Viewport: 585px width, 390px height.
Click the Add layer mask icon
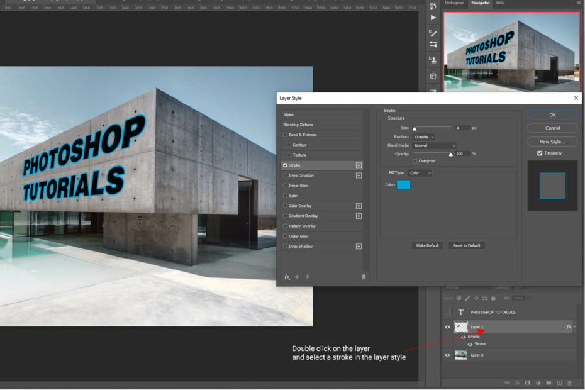[528, 382]
